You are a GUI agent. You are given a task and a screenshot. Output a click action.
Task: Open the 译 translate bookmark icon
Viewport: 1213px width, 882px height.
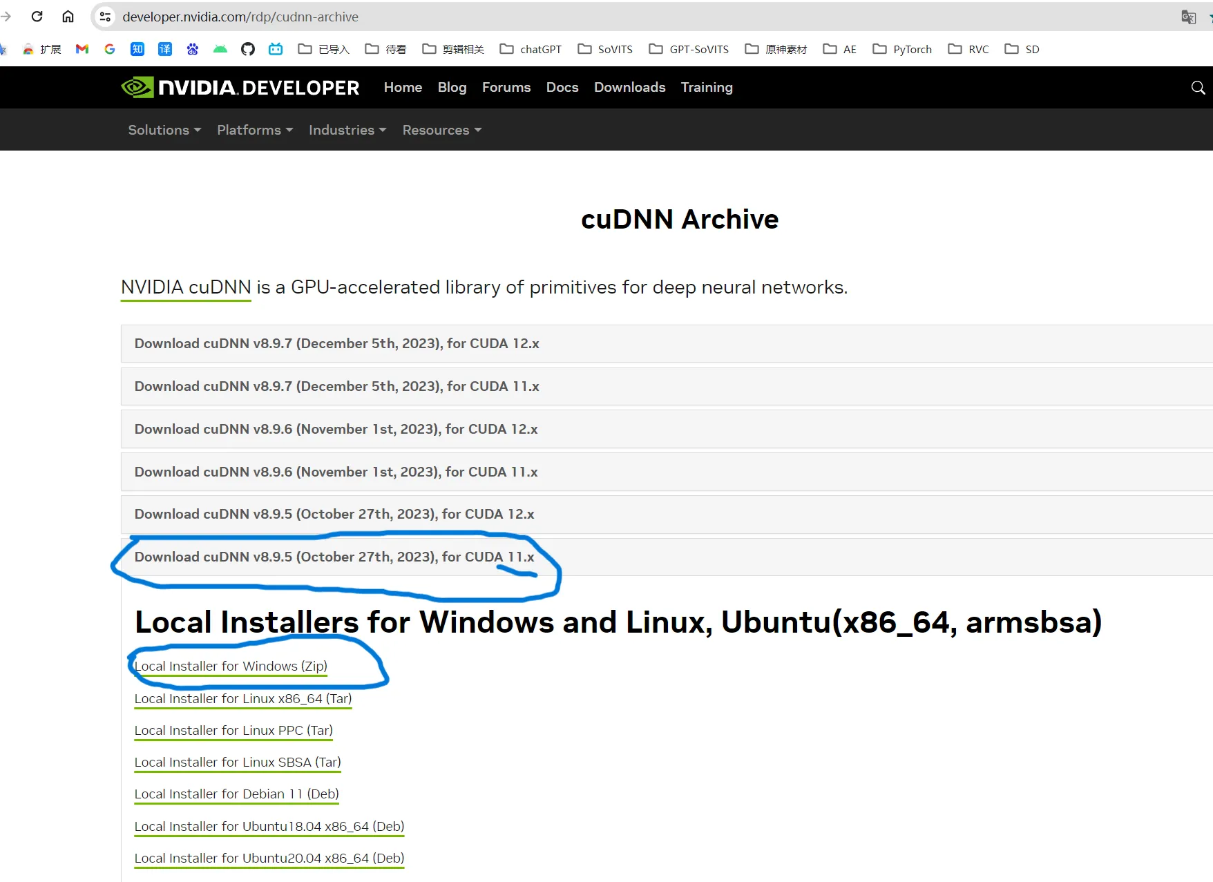click(165, 49)
